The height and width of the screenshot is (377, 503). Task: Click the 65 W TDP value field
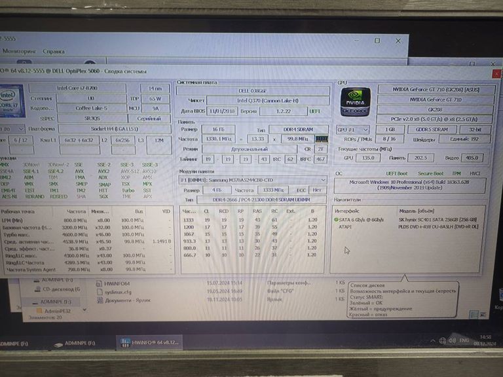pos(155,98)
